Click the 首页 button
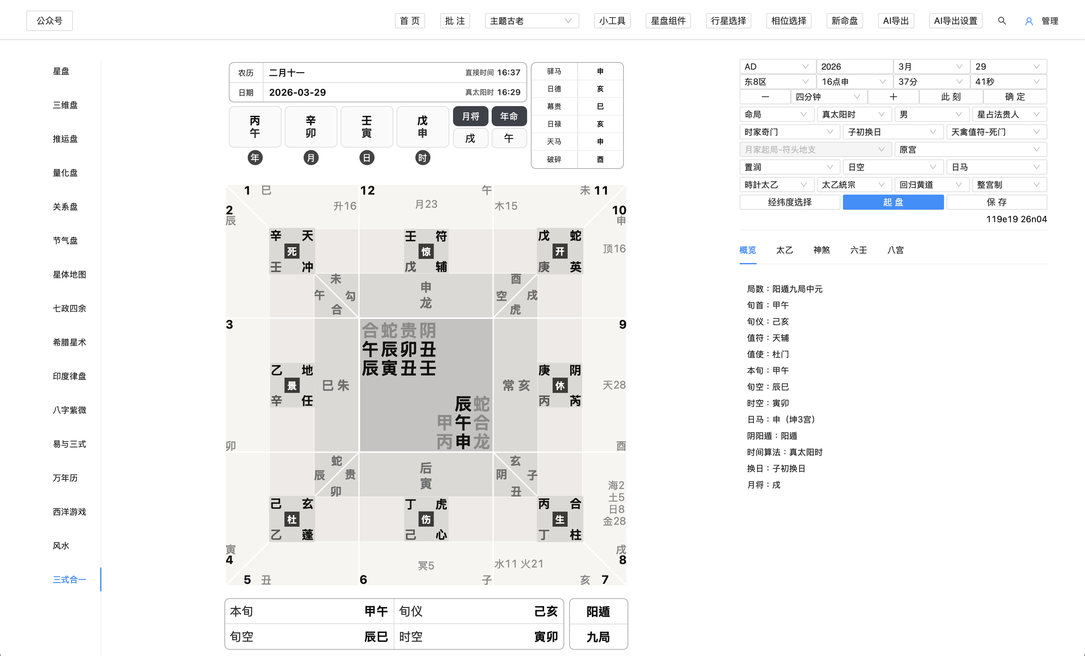This screenshot has height=656, width=1085. [x=409, y=21]
